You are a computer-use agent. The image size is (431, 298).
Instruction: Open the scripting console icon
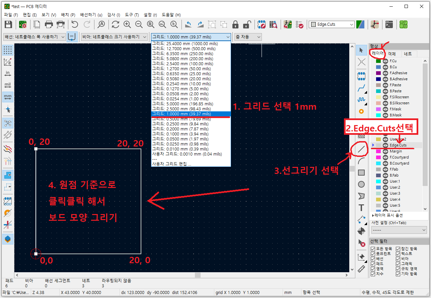pyautogui.click(x=389, y=24)
